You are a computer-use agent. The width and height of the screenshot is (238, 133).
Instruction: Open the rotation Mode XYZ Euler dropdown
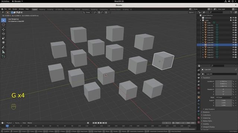click(x=223, y=98)
